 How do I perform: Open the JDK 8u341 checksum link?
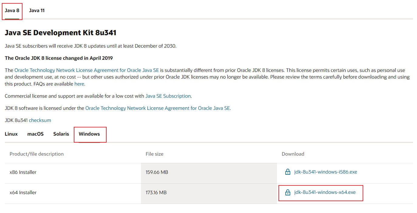click(40, 120)
